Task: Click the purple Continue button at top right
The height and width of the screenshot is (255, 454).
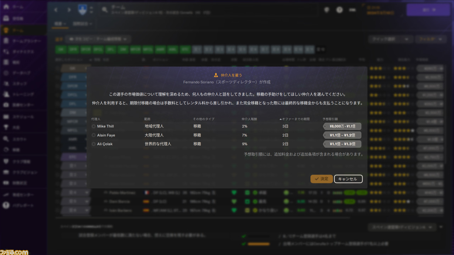Action: tap(428, 10)
